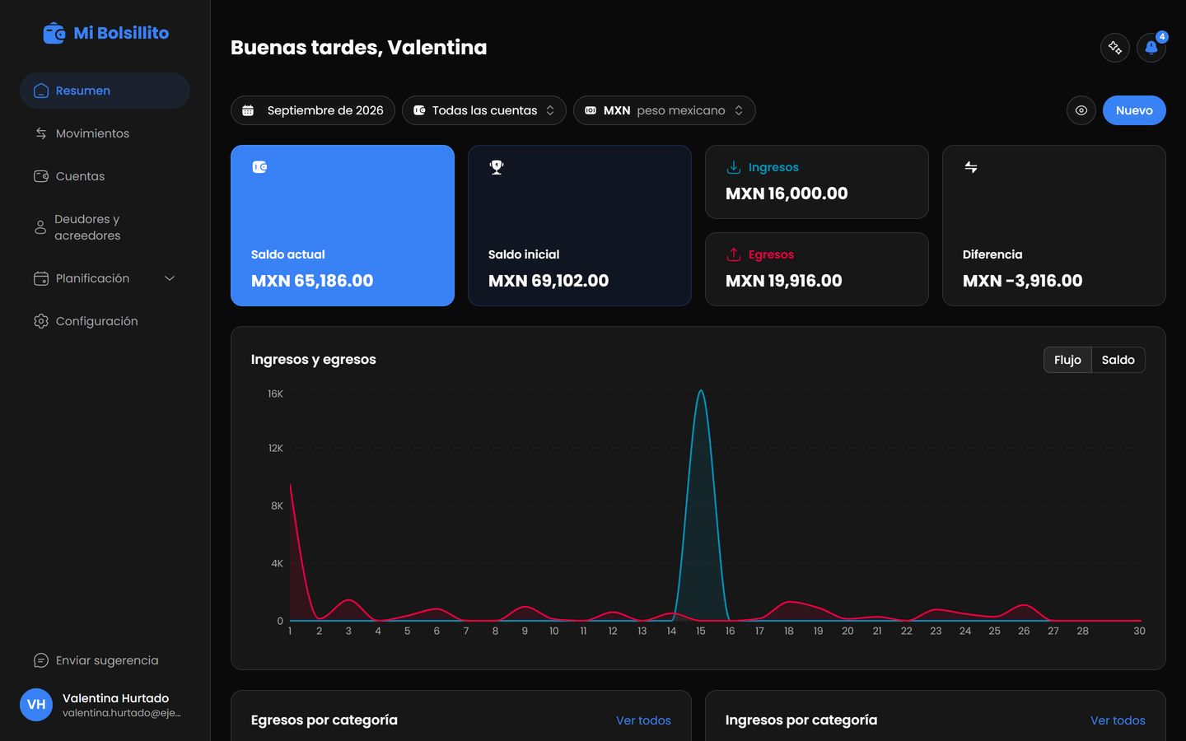Expand the Planificación submenu chevron
The width and height of the screenshot is (1186, 741).
click(170, 278)
